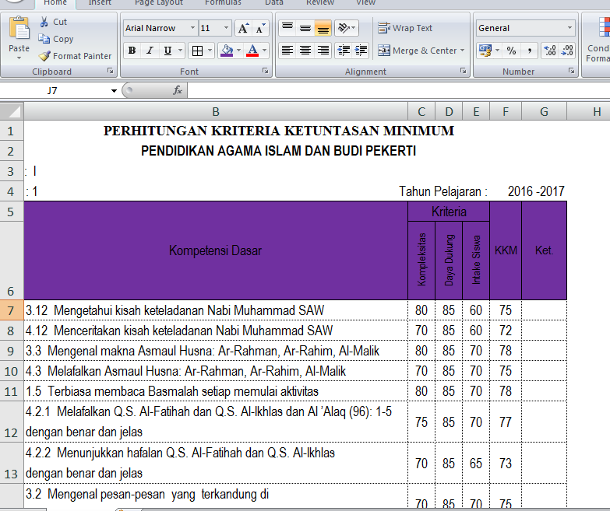
Task: Open the Fill Color dropdown arrow
Action: (x=238, y=51)
